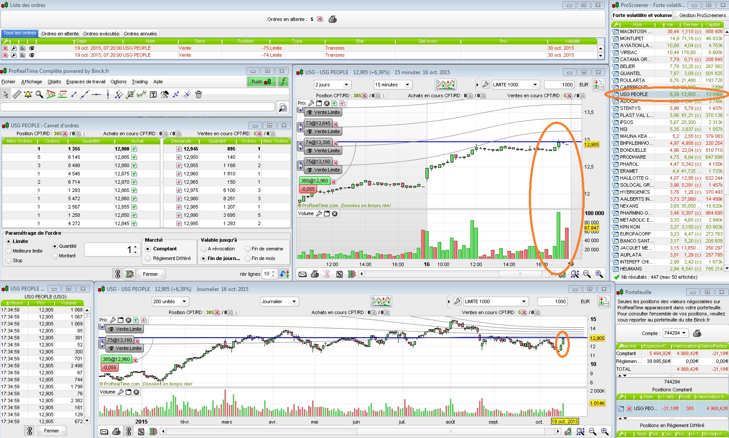729x438 pixels.
Task: Adjust the order quantity stepper arrows
Action: coord(136,250)
